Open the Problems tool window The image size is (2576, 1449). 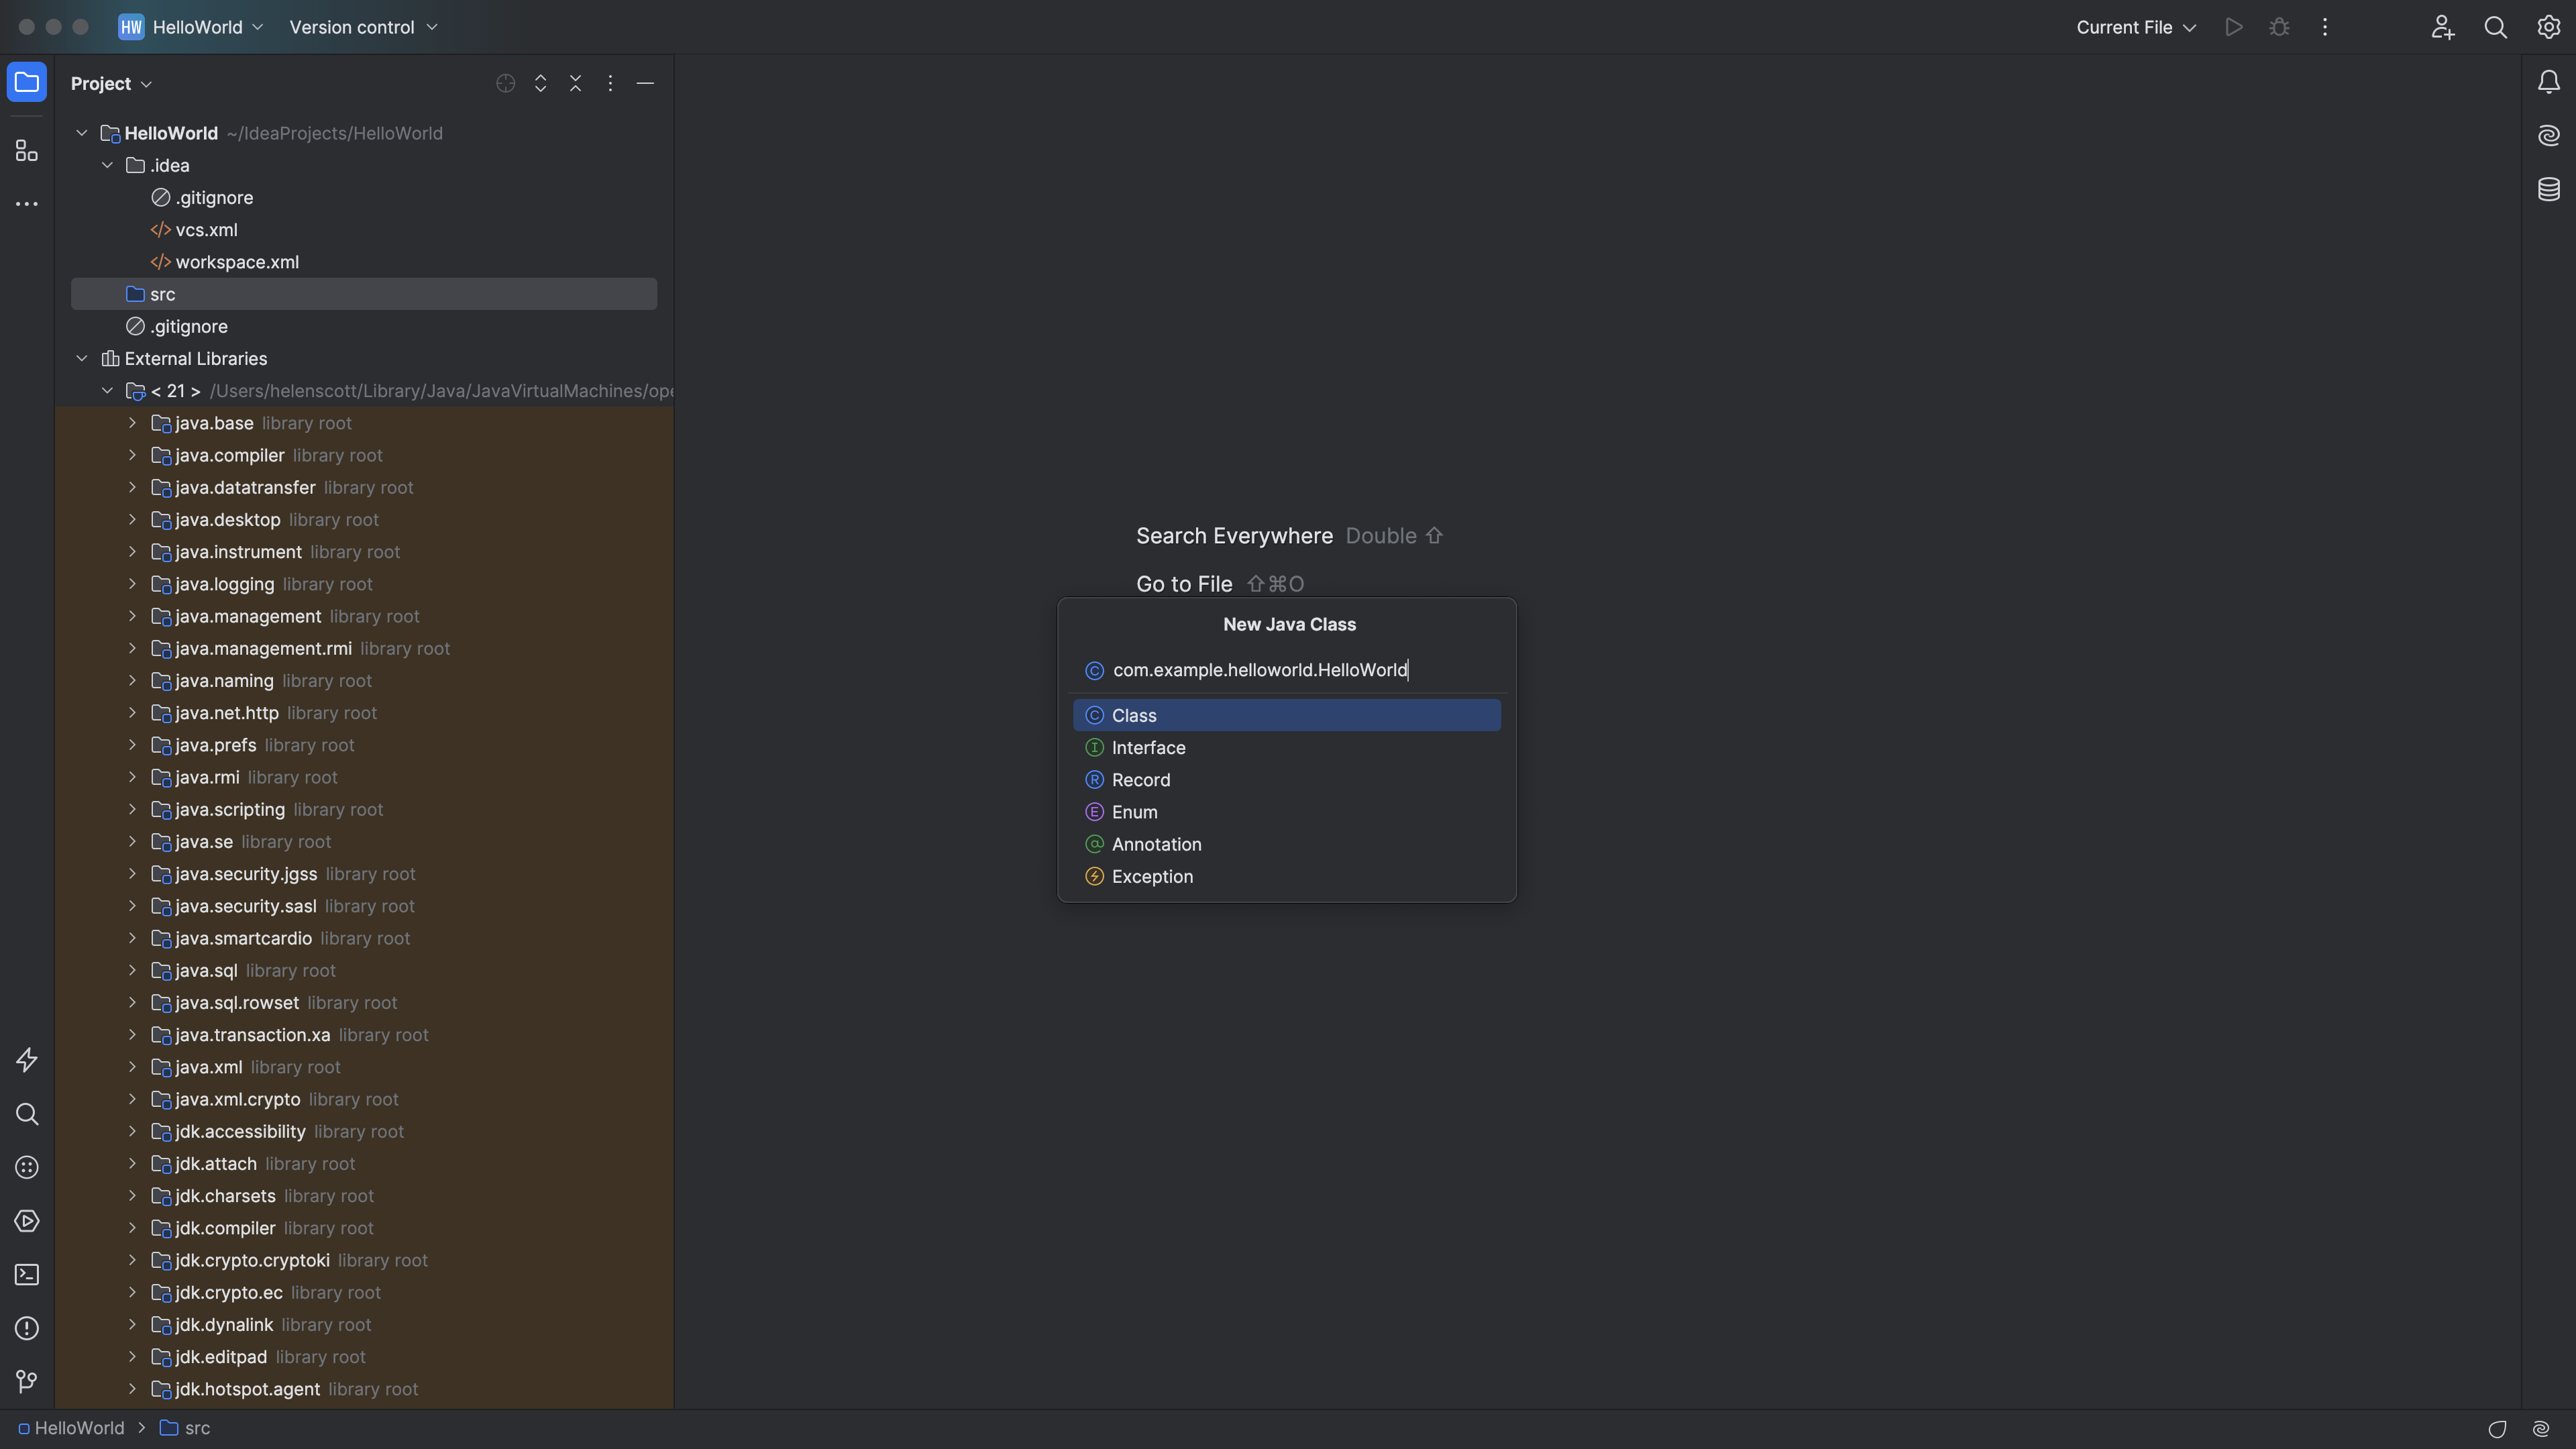(x=27, y=1329)
